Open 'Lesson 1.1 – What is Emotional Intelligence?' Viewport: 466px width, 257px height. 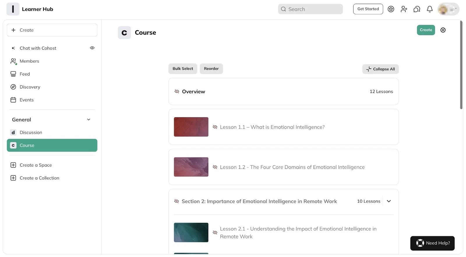[x=272, y=127]
